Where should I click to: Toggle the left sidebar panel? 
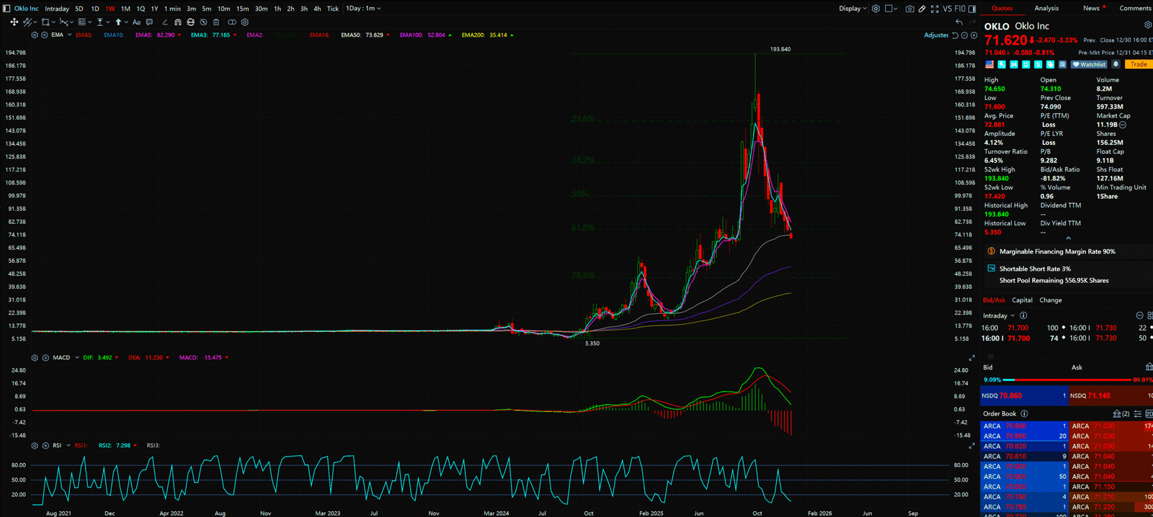[x=6, y=9]
